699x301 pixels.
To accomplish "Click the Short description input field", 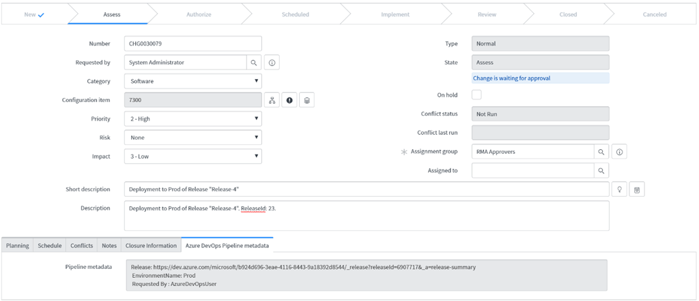I will (367, 189).
